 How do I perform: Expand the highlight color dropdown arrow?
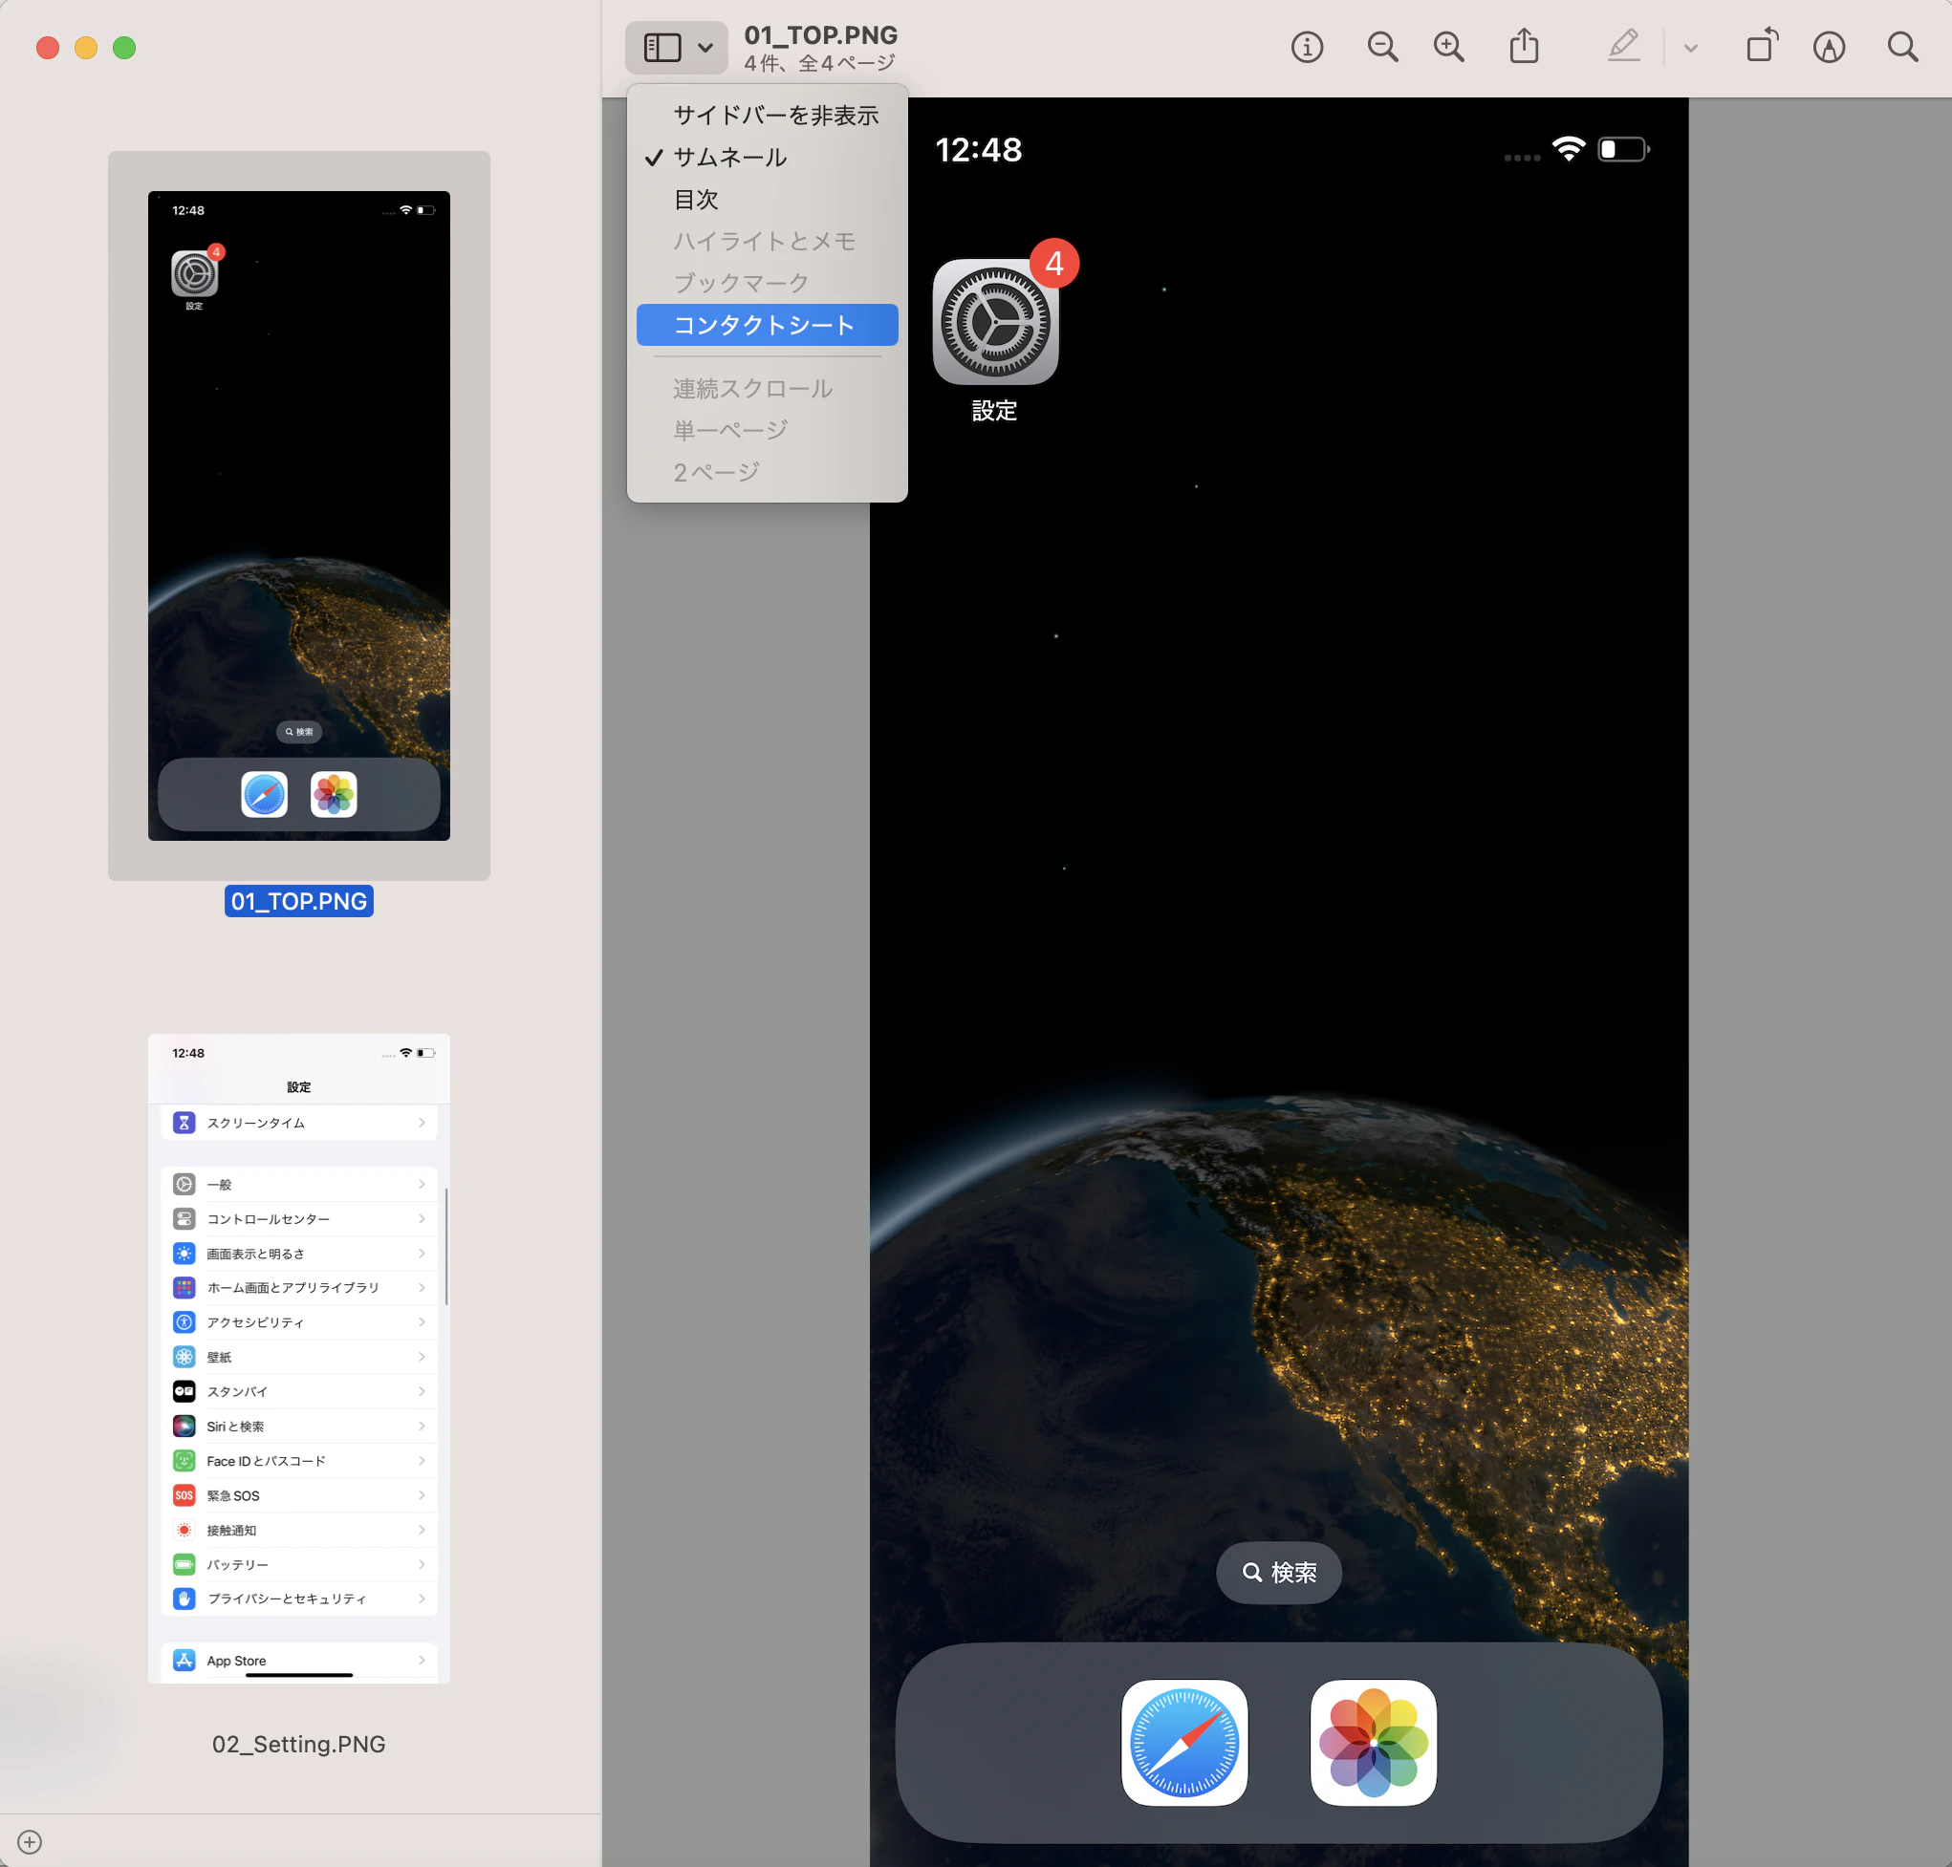pos(1690,48)
